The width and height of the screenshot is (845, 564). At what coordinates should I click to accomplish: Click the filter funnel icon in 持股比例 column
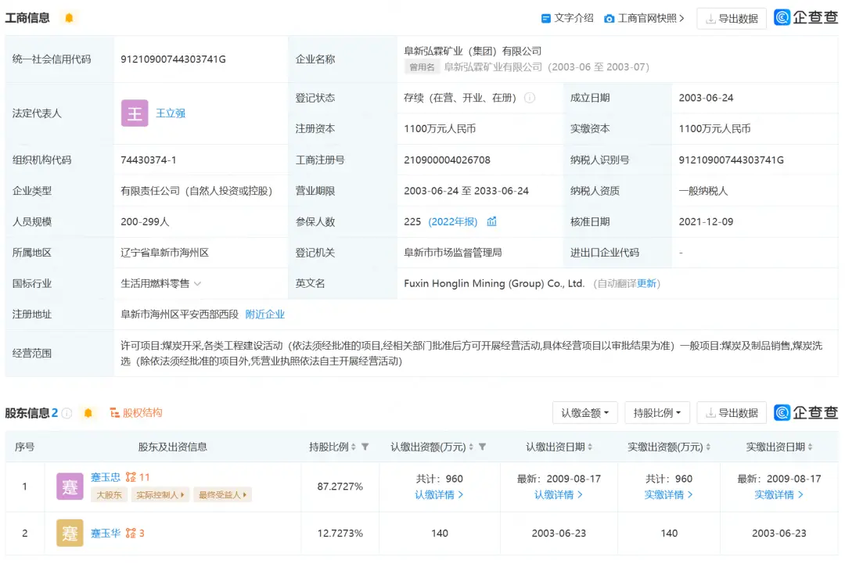[x=365, y=447]
